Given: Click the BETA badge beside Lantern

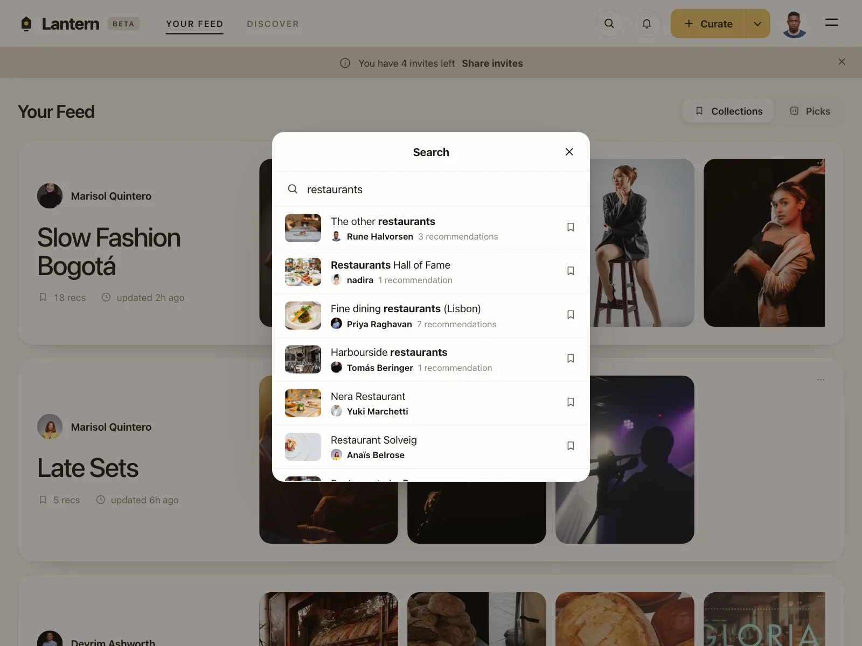Looking at the screenshot, I should [123, 24].
